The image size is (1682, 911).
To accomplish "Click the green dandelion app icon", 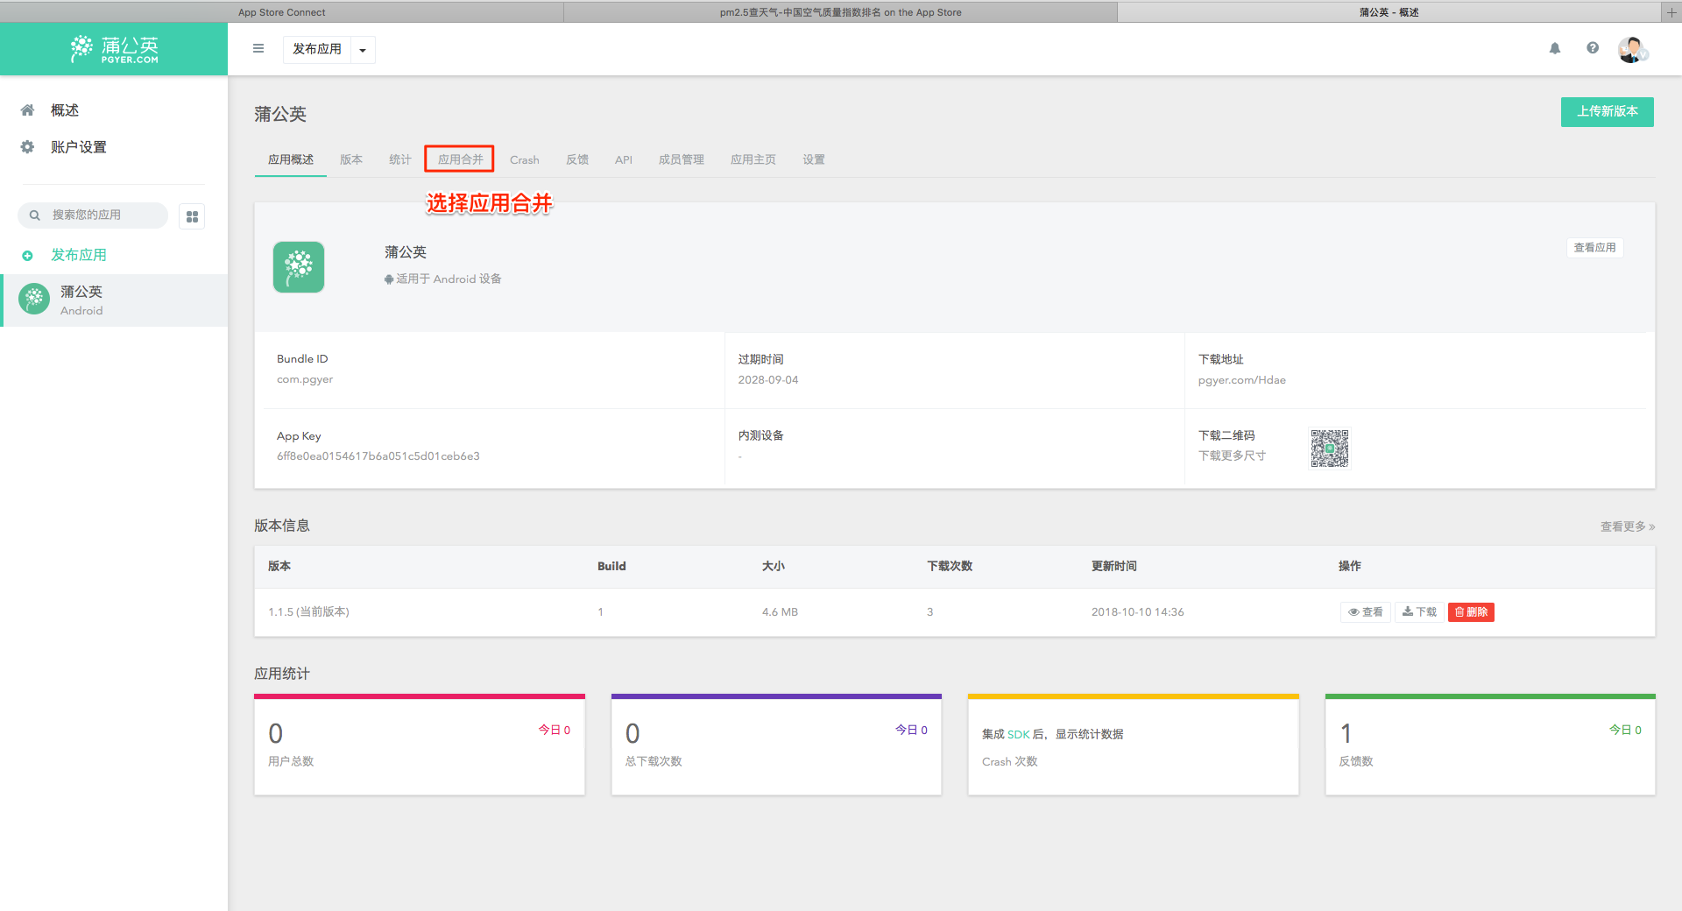I will [x=299, y=267].
